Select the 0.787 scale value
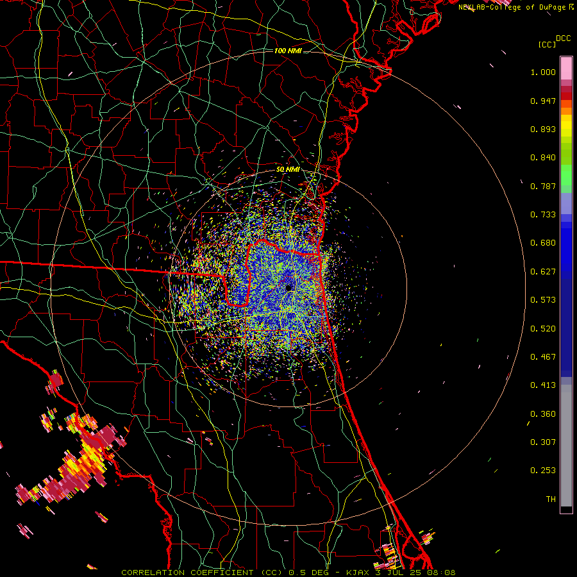This screenshot has width=577, height=577. click(x=543, y=186)
